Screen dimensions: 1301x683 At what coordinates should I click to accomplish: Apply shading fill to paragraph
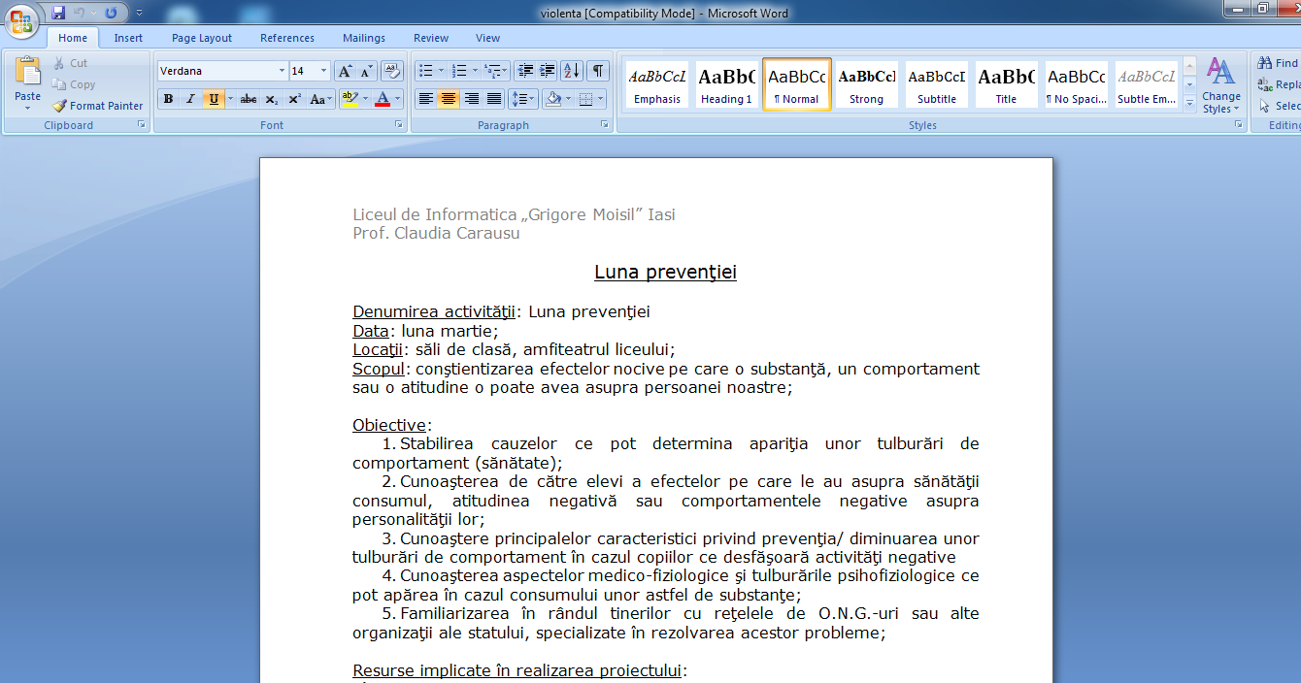pos(553,99)
